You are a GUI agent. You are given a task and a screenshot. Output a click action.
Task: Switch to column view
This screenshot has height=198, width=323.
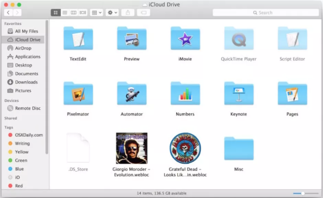pos(73,12)
